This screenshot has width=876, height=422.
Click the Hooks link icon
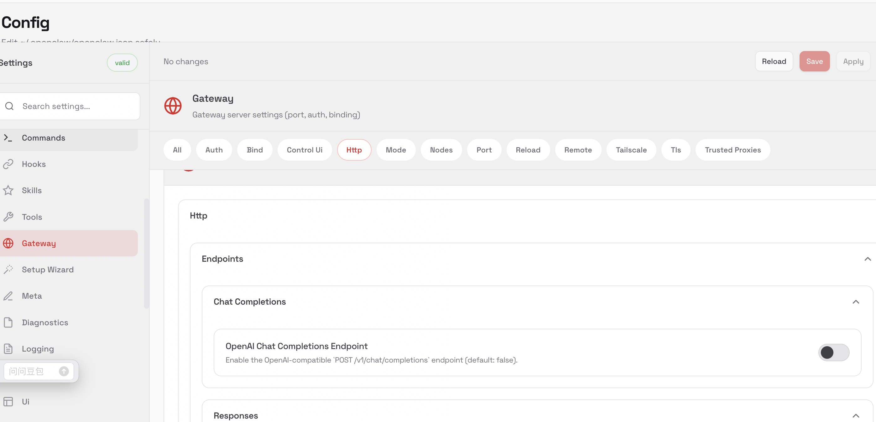[8, 164]
